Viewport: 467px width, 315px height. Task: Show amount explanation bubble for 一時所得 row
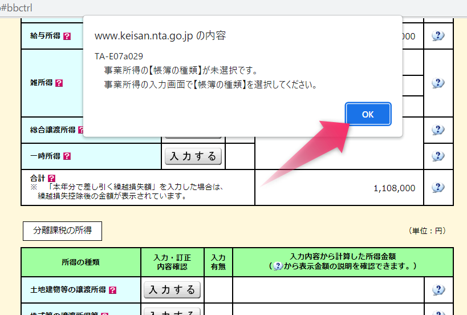(438, 156)
